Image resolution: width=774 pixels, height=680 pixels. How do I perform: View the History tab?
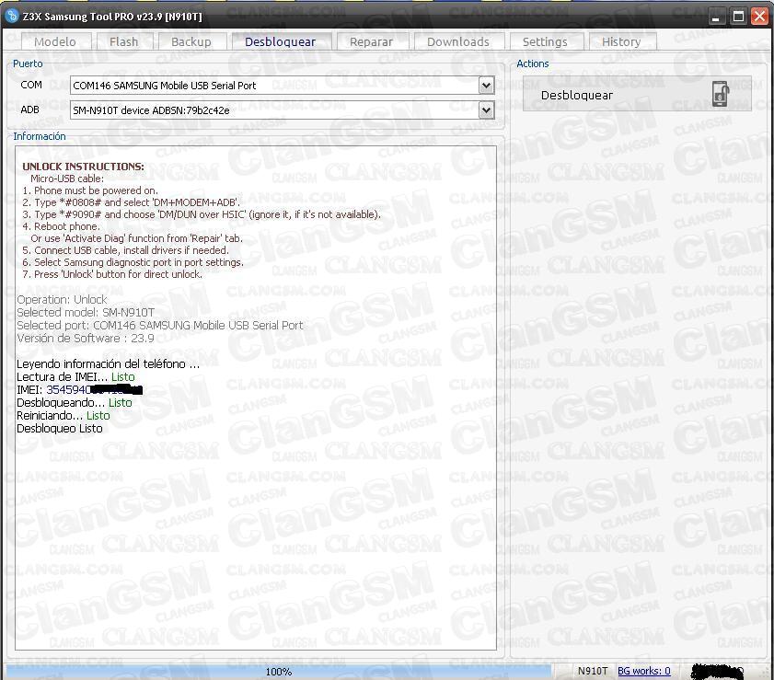[621, 42]
